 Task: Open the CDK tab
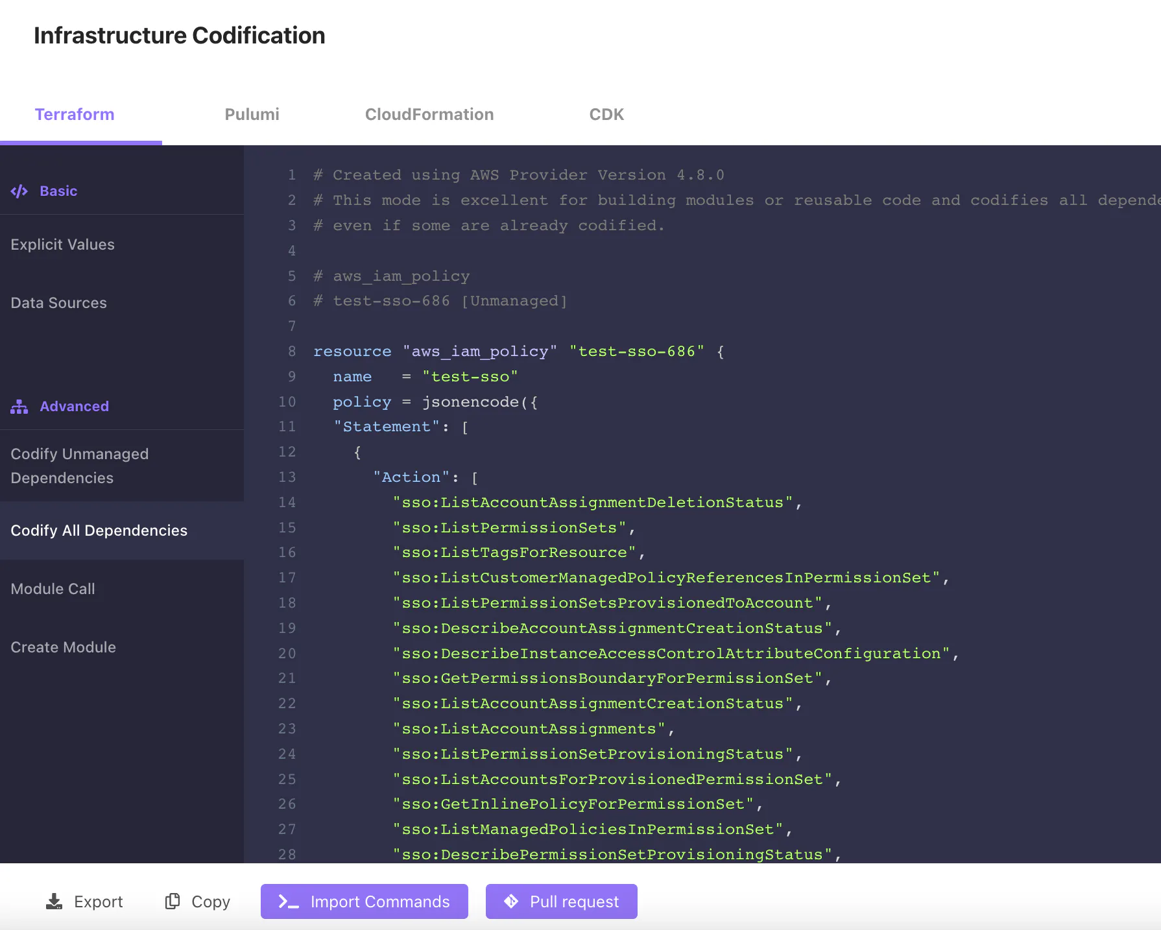click(x=606, y=115)
